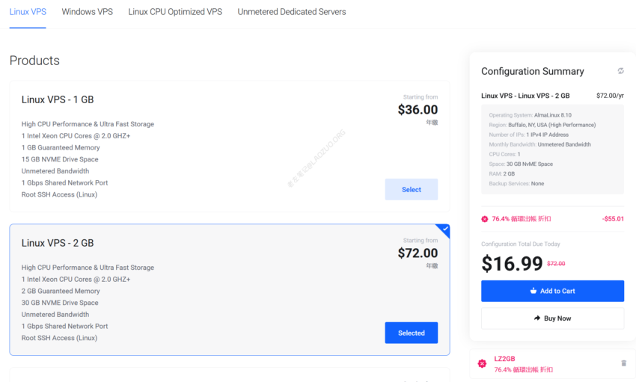Click the Buy Now button

click(x=552, y=318)
